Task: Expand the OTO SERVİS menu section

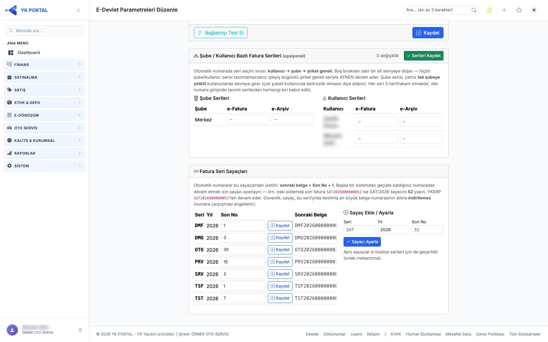Action: tap(45, 128)
